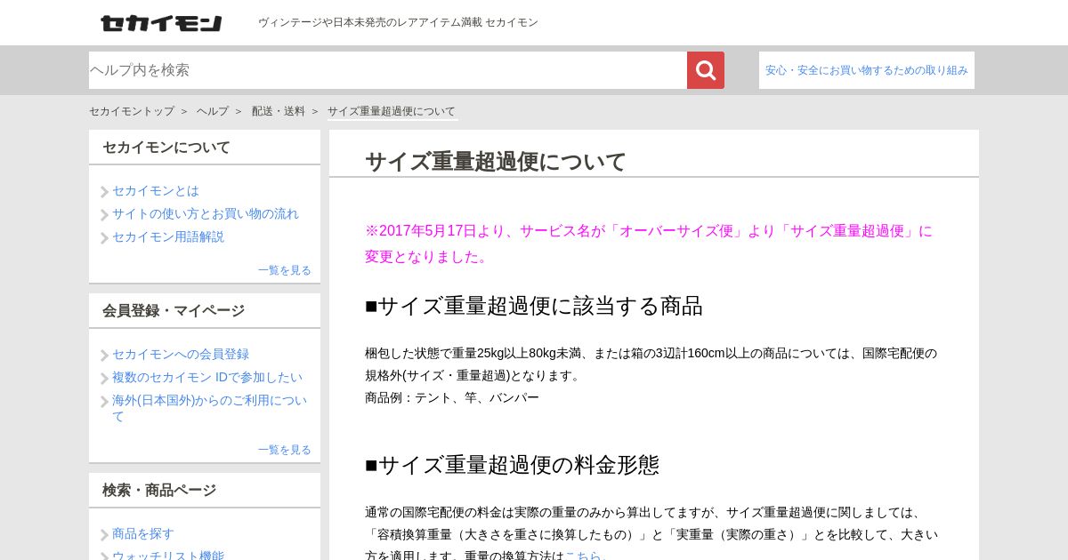Click セカイモンについて section heading
The image size is (1068, 560).
[x=166, y=148]
